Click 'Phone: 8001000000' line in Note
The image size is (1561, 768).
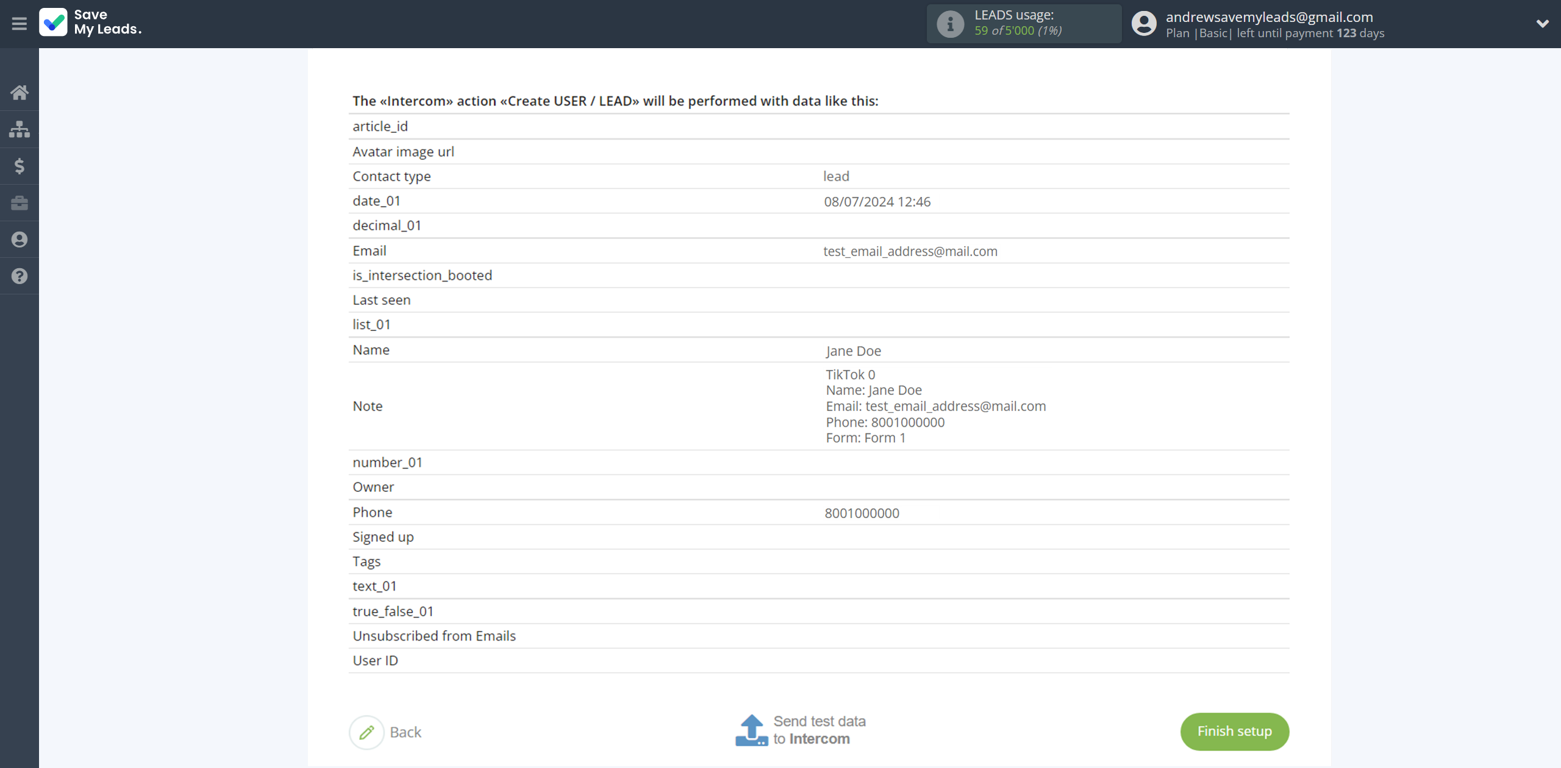point(885,422)
